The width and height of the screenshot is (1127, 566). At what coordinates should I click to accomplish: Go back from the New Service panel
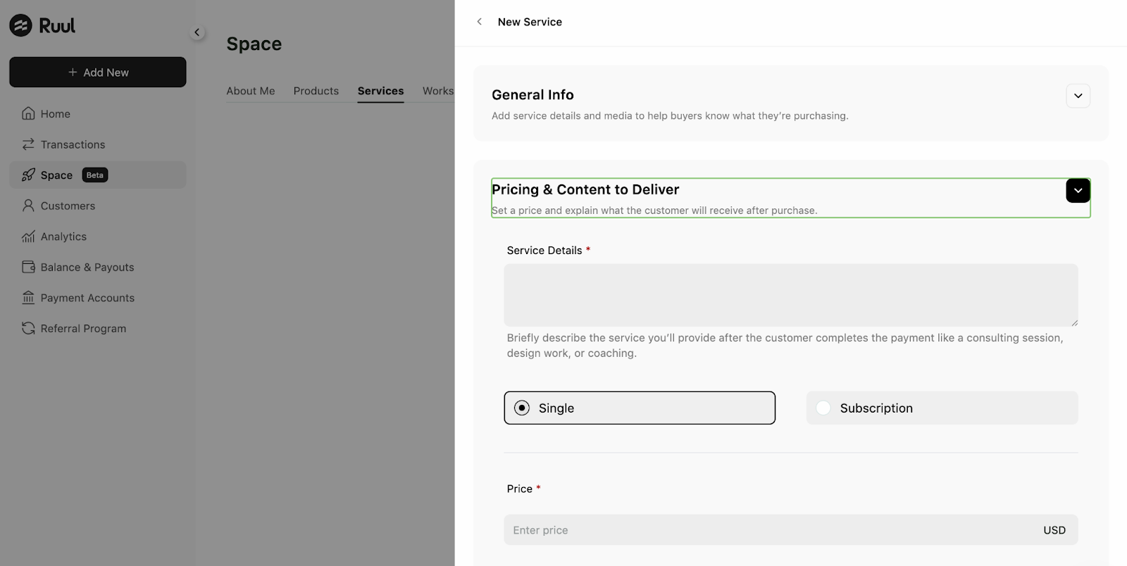pyautogui.click(x=480, y=22)
